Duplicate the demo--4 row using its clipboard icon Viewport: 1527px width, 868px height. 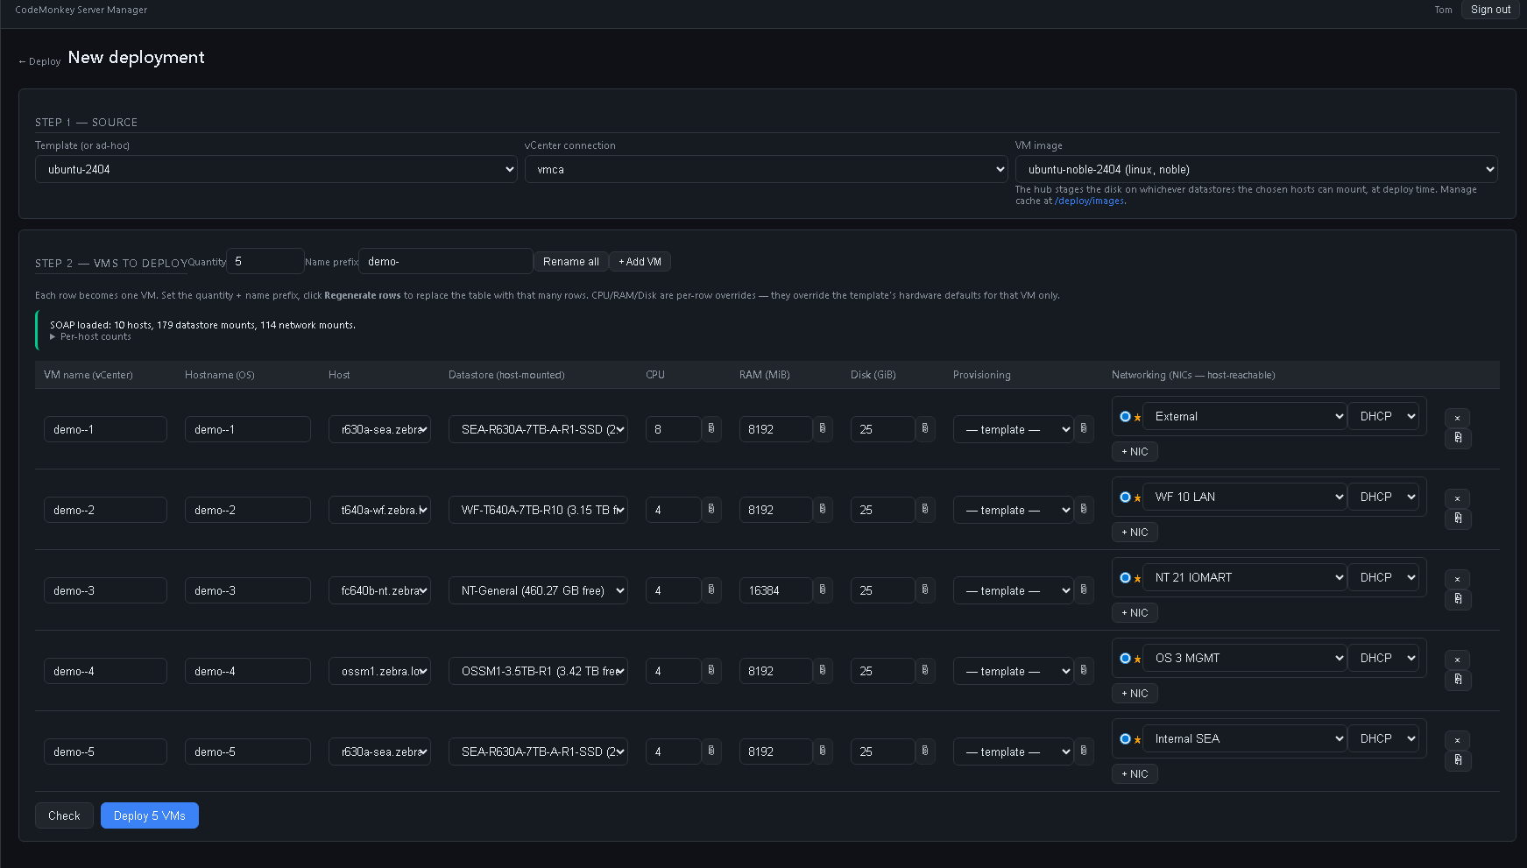click(1458, 680)
